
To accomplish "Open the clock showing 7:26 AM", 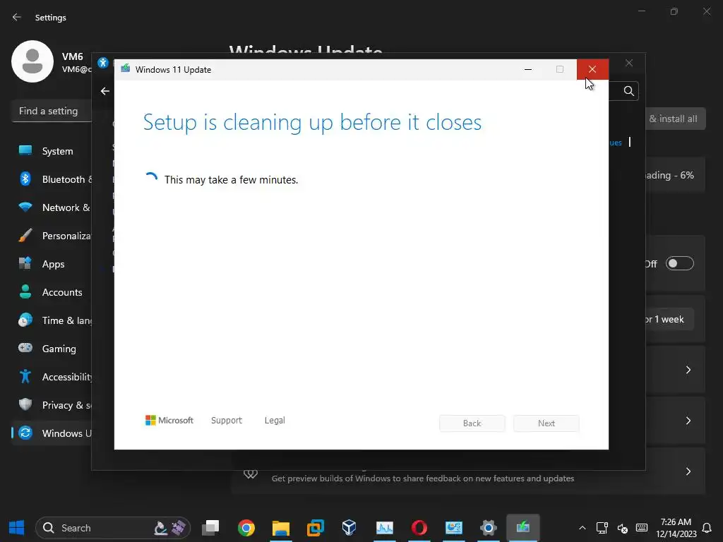I will coord(676,528).
